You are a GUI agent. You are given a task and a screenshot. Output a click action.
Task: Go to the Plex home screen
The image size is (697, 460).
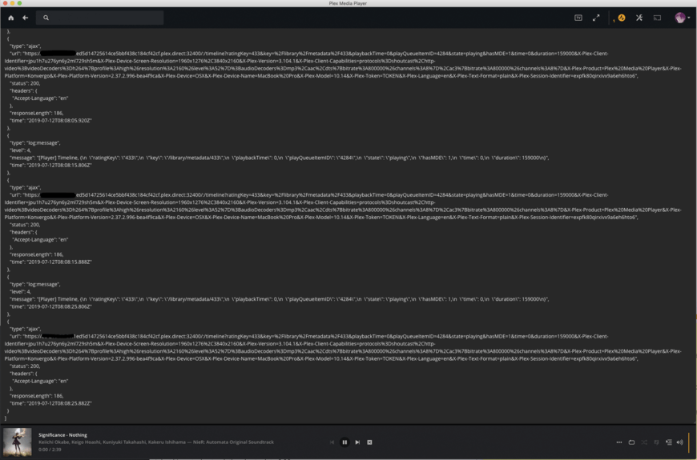coord(11,18)
